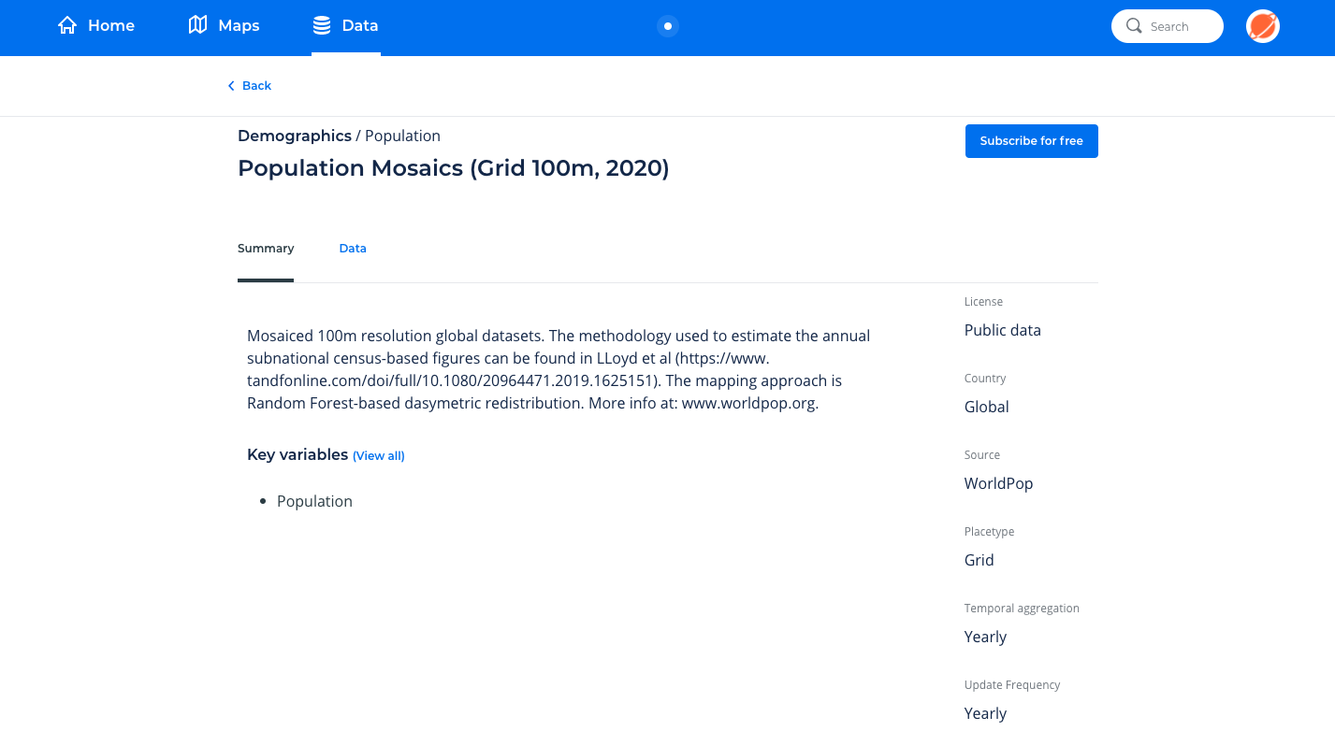The height and width of the screenshot is (731, 1335).
Task: Click the circular dot indicator in header
Action: (667, 26)
